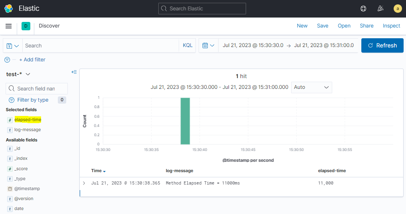Click the end date Jul 21 15:31:00.0

point(324,45)
